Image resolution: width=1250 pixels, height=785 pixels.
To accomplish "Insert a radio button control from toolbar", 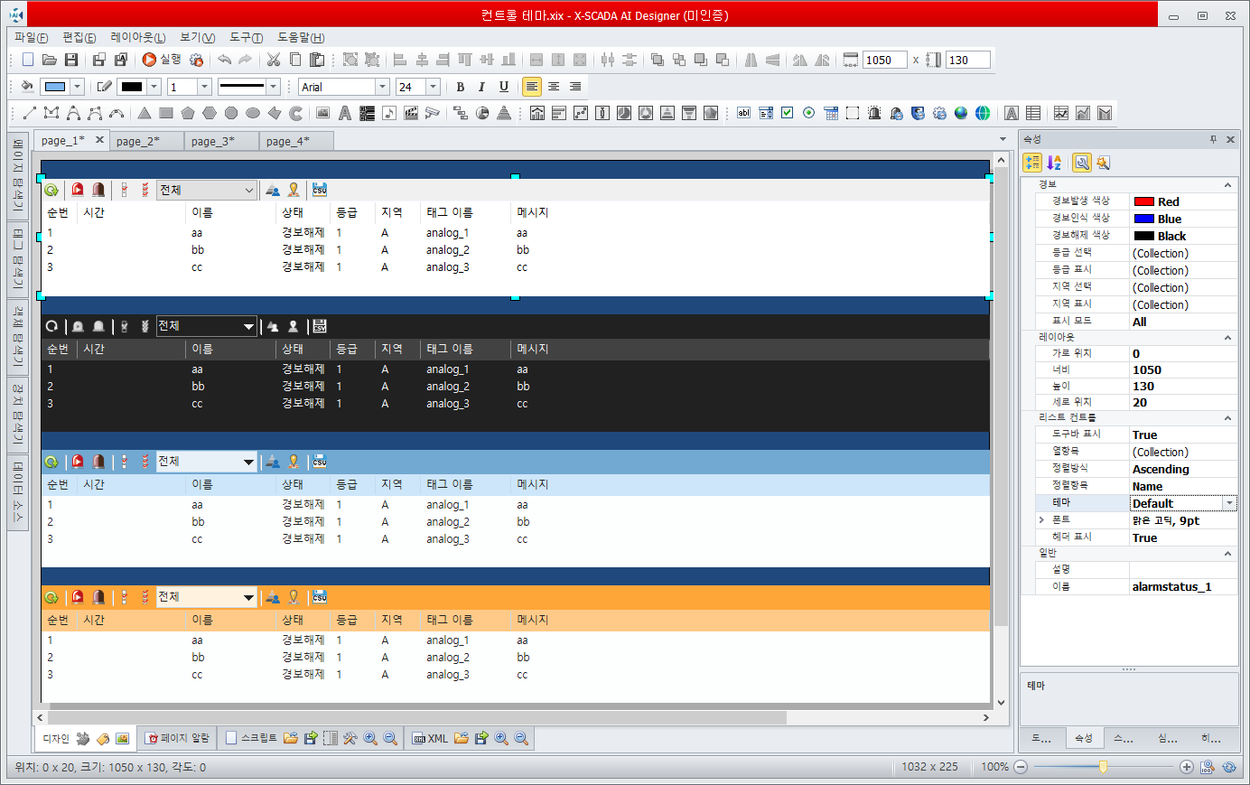I will pos(809,113).
